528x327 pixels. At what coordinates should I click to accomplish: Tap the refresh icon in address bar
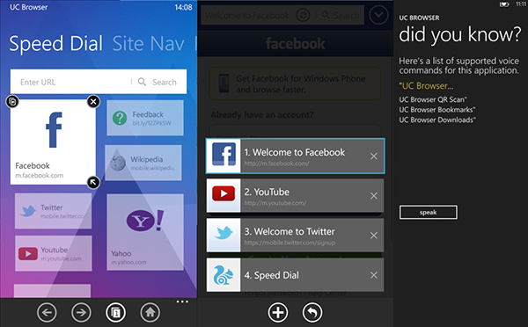[303, 15]
